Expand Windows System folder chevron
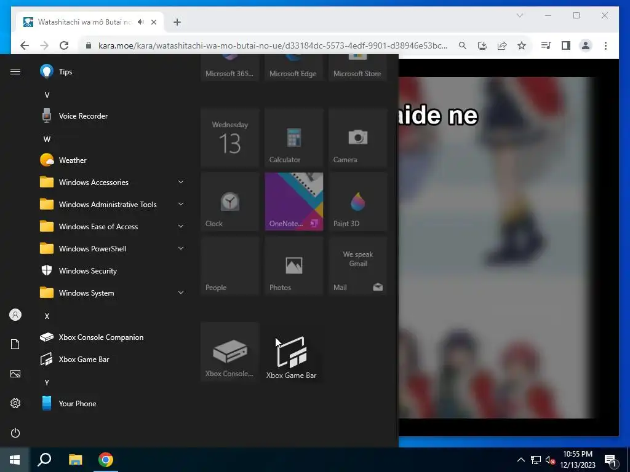This screenshot has height=472, width=630. 181,292
